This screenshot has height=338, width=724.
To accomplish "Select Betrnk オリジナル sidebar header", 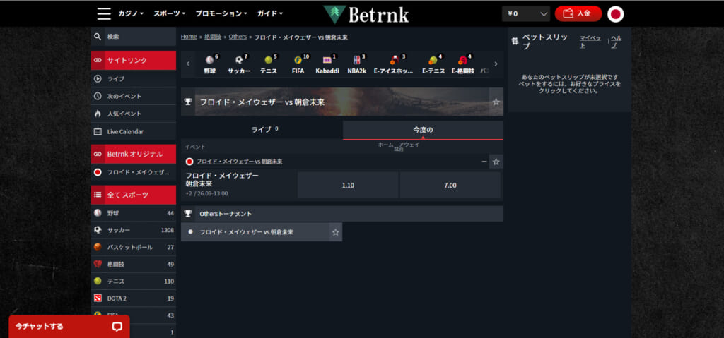I will [x=134, y=154].
